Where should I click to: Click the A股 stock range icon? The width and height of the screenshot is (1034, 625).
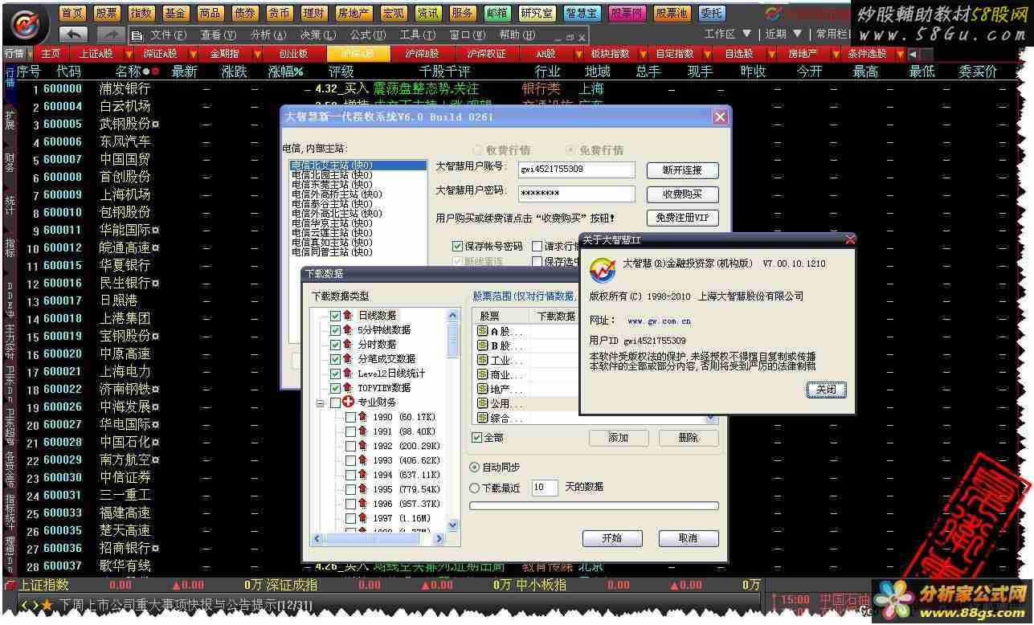pyautogui.click(x=483, y=331)
